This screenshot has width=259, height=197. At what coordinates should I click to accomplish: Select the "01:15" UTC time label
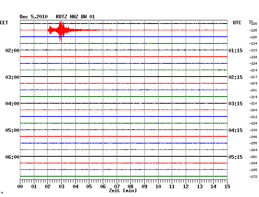pyautogui.click(x=235, y=51)
